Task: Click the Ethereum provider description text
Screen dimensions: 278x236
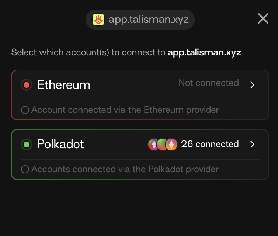Action: tap(125, 110)
